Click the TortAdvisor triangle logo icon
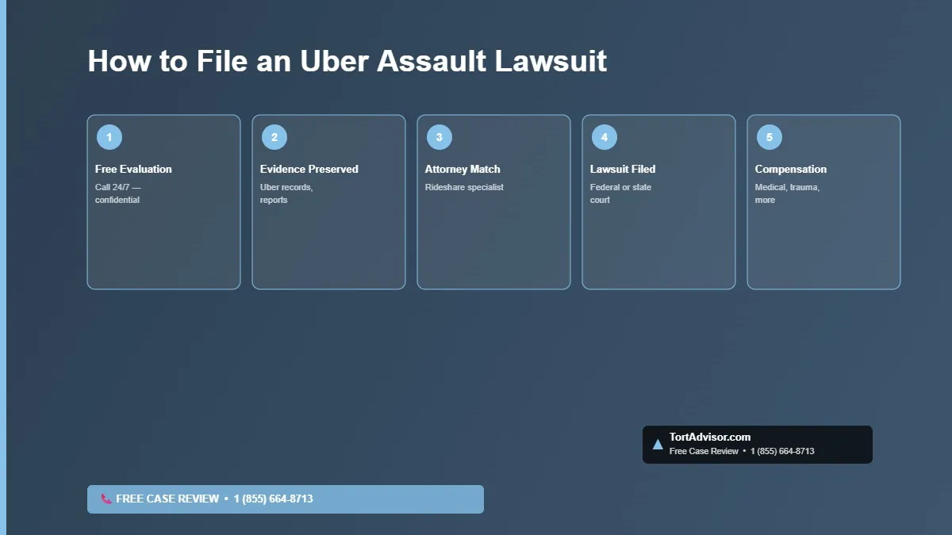Image resolution: width=952 pixels, height=535 pixels. coord(658,445)
